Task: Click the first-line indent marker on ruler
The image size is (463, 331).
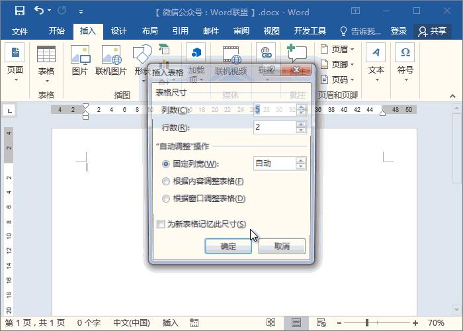Action: (85, 106)
